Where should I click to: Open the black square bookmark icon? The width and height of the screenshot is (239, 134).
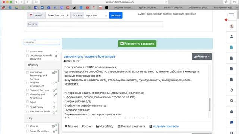tap(106, 7)
